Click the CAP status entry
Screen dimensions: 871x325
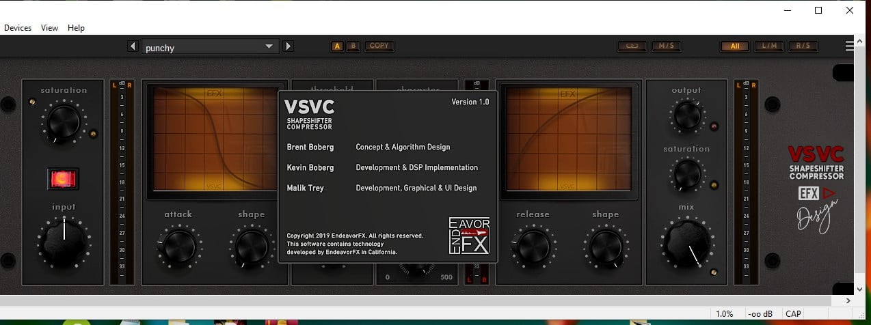(x=793, y=314)
